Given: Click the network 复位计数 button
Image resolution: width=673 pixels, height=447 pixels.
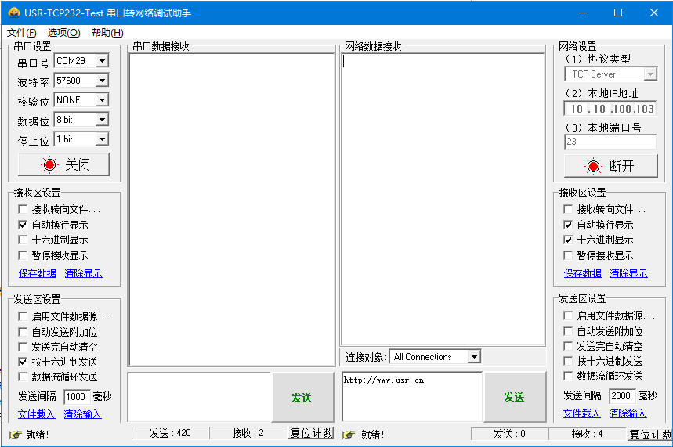Looking at the screenshot, I should (x=649, y=434).
